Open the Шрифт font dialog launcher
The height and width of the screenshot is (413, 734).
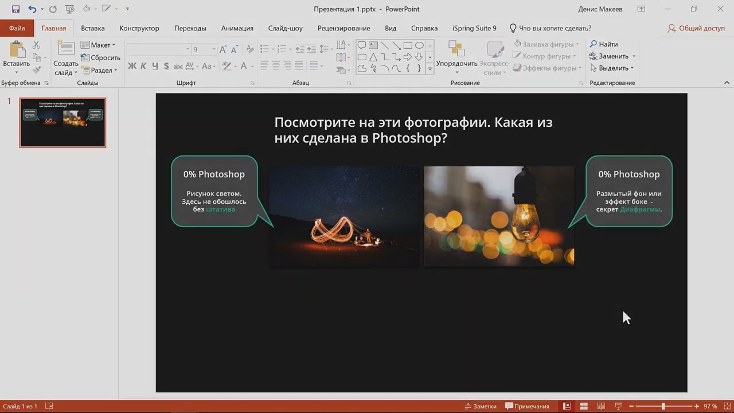252,83
